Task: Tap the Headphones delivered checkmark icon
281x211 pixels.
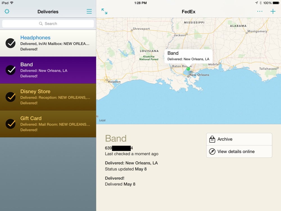Action: click(x=11, y=43)
